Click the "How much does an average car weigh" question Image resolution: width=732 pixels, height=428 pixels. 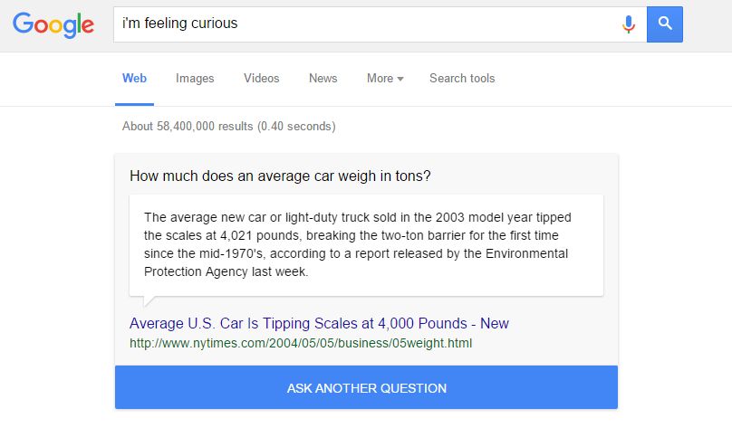click(280, 176)
